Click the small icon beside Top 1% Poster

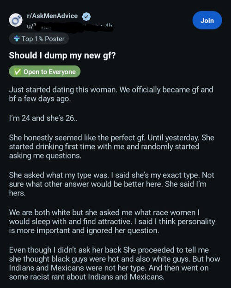17,39
